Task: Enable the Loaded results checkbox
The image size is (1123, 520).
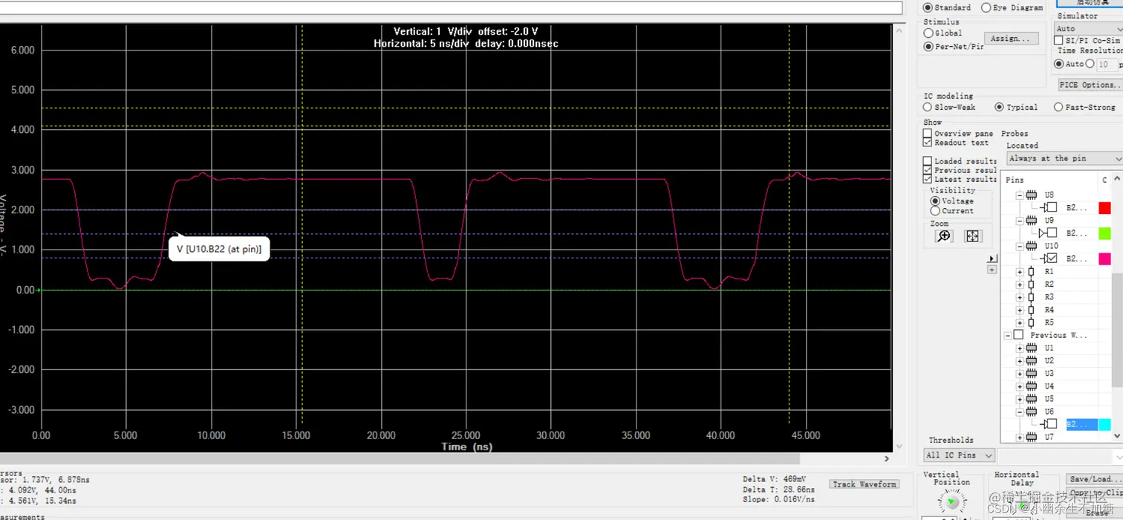Action: [x=927, y=161]
